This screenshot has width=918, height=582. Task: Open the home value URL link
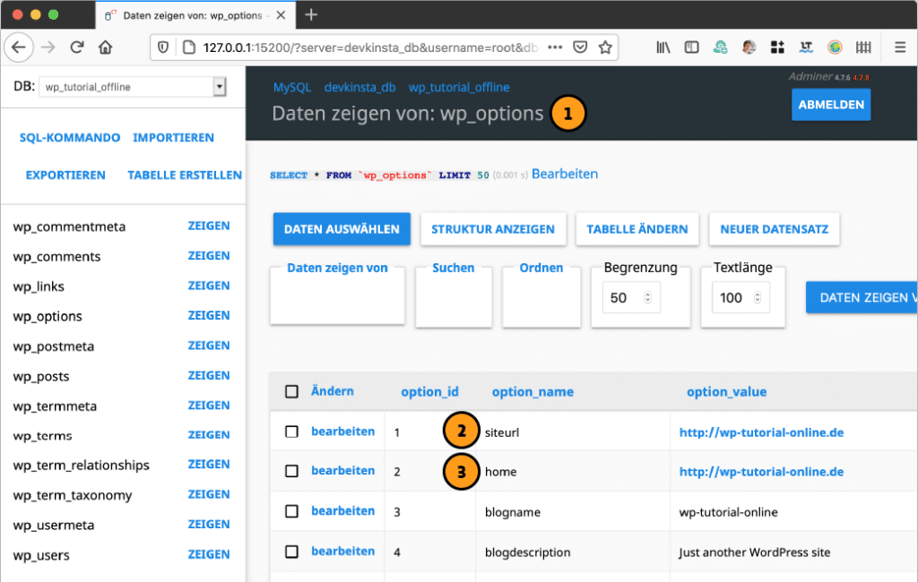coord(761,472)
